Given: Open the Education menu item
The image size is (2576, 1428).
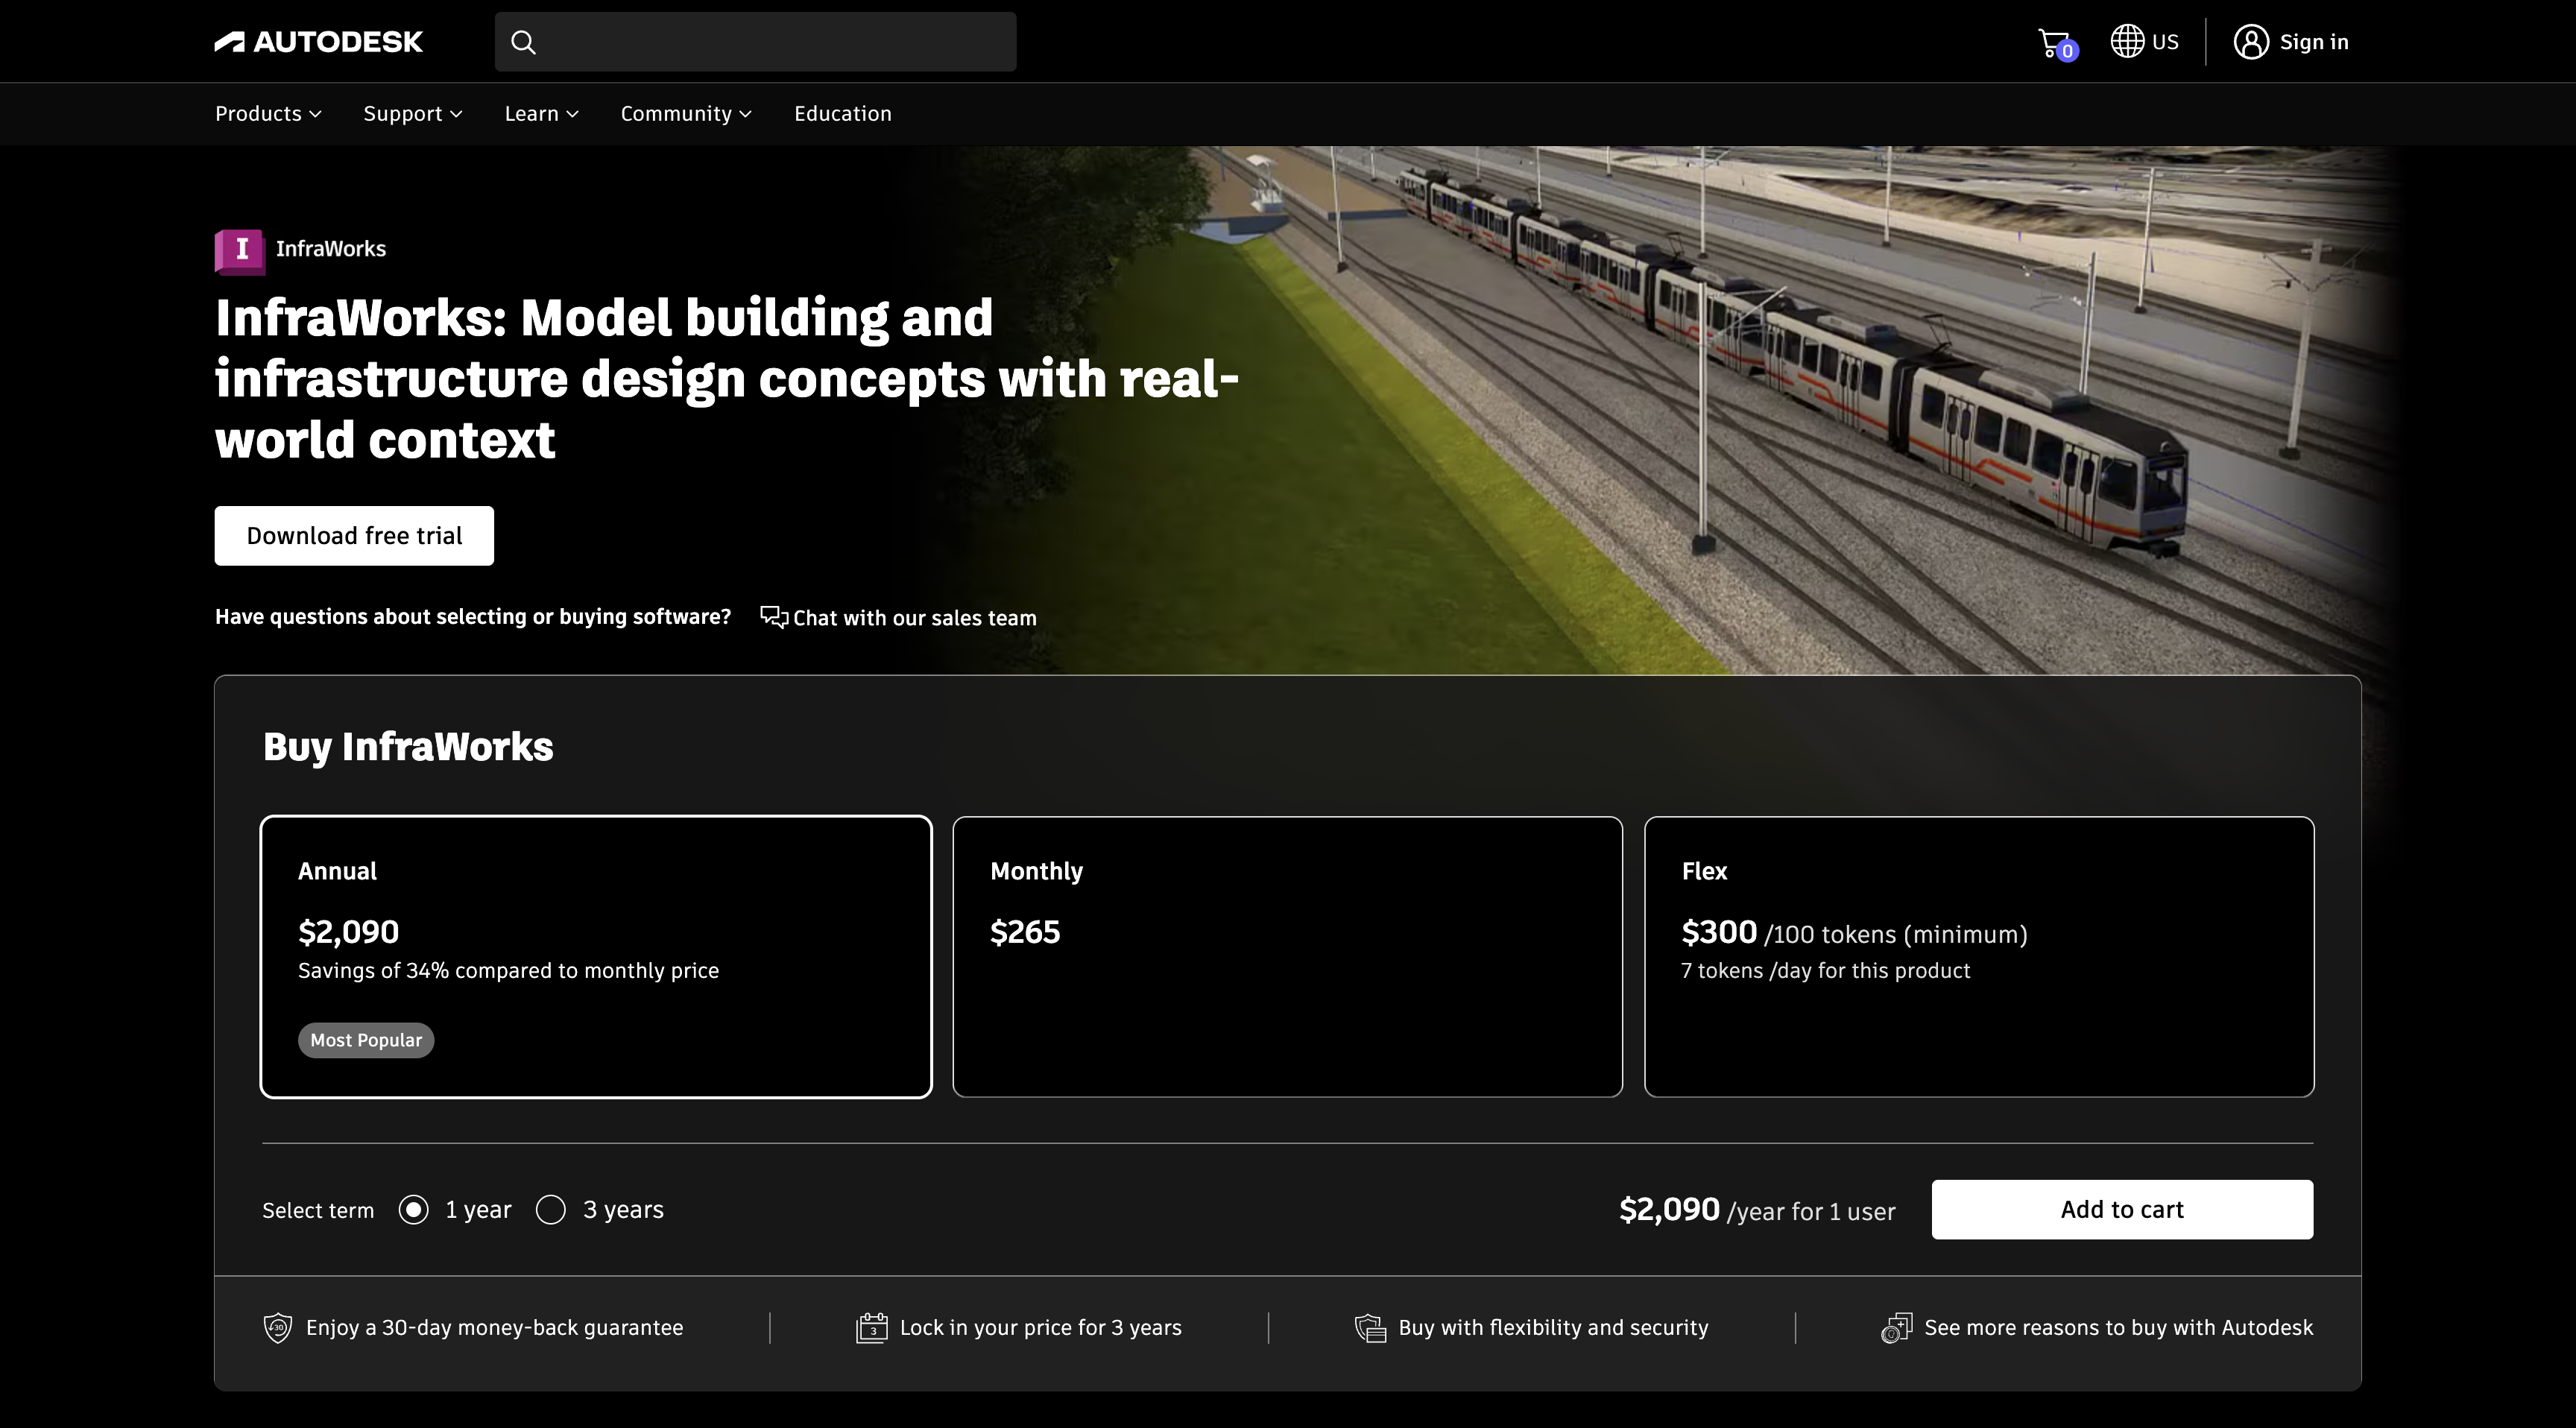Looking at the screenshot, I should [x=842, y=114].
